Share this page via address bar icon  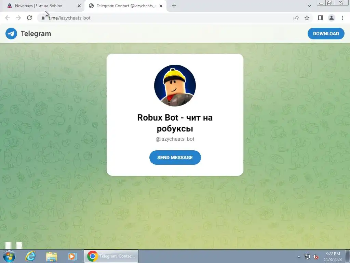click(x=296, y=18)
